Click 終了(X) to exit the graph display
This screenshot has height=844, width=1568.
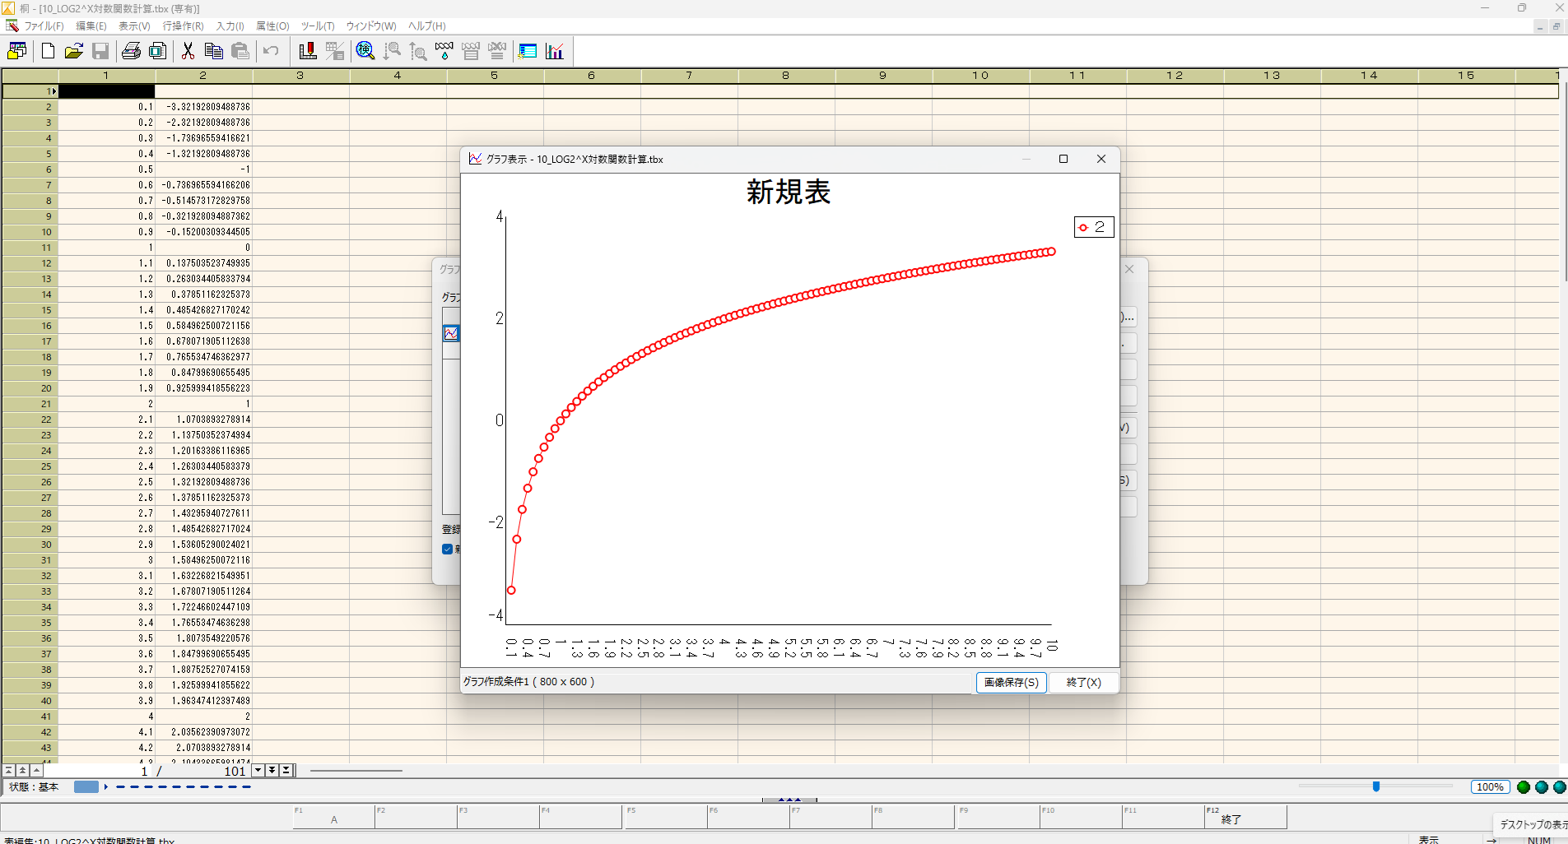[x=1082, y=682]
